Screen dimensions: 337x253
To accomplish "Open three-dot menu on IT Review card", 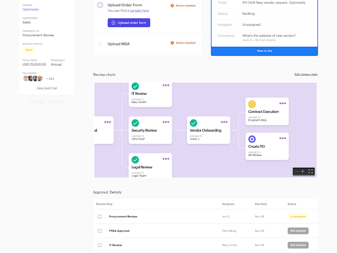I will [x=166, y=85].
